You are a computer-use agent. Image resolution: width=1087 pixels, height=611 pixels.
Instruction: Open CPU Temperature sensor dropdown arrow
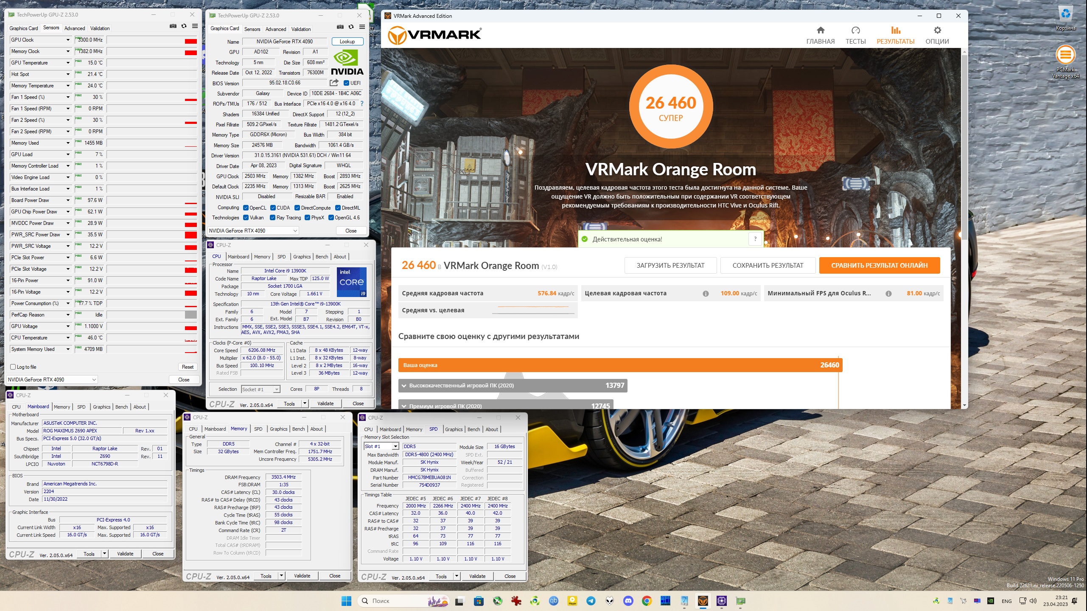coord(68,338)
